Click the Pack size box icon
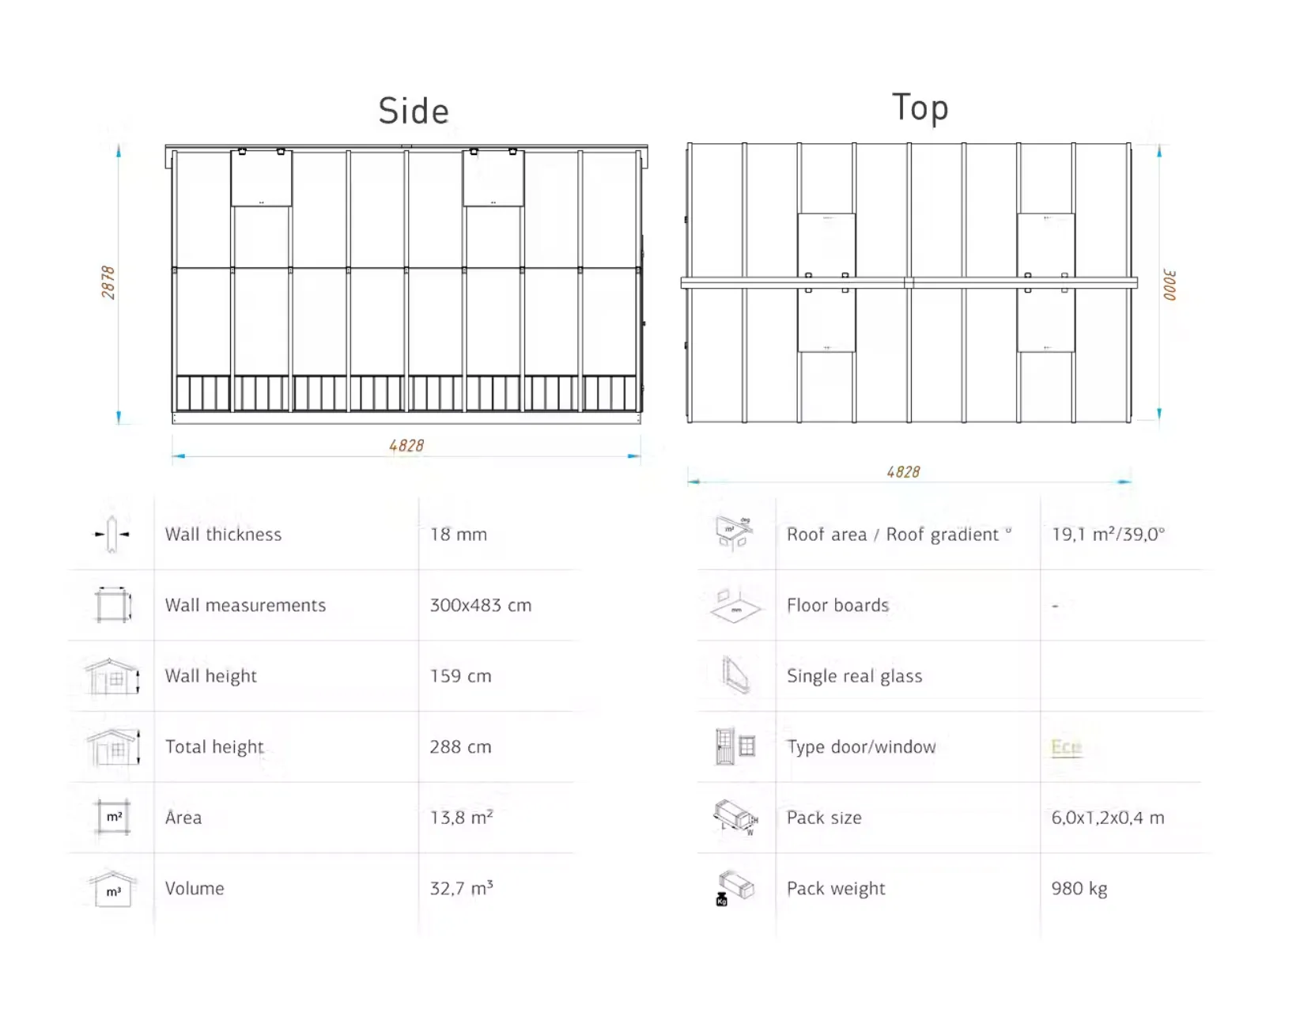Viewport: 1300px width, 1009px height. [x=735, y=818]
